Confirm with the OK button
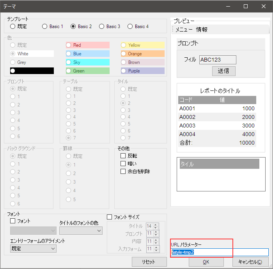273x269 pixels. 206,262
